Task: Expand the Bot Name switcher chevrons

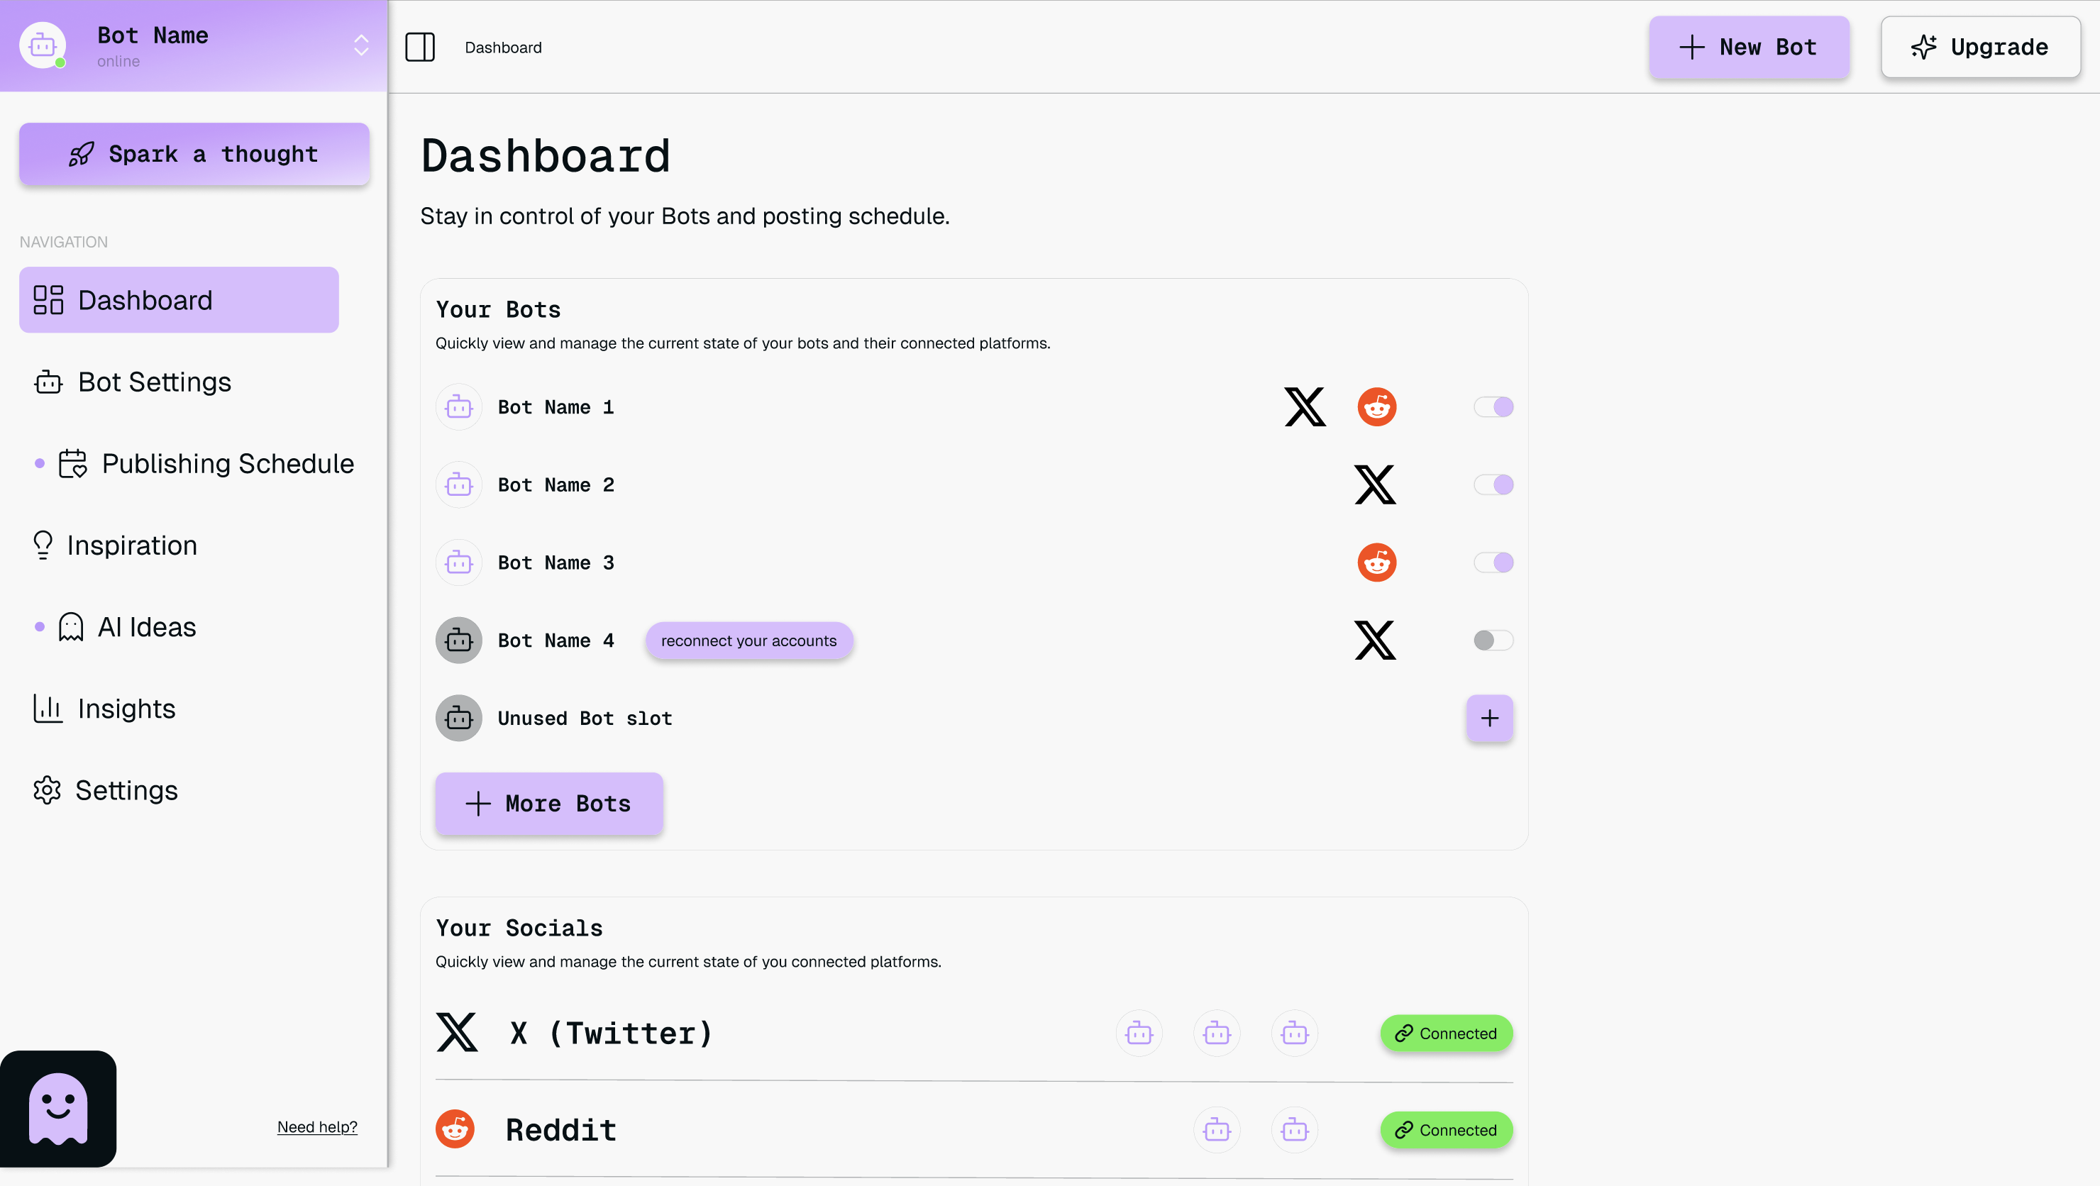Action: [x=361, y=45]
